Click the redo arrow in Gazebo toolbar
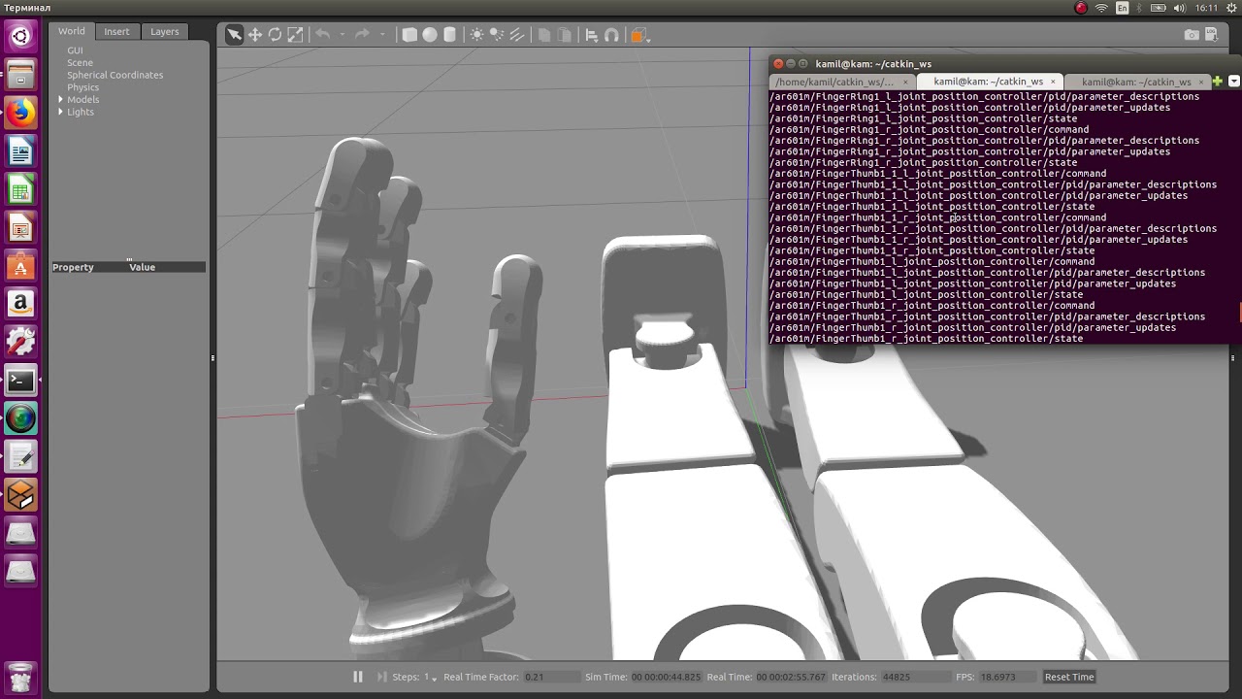1242x699 pixels. pyautogui.click(x=362, y=35)
